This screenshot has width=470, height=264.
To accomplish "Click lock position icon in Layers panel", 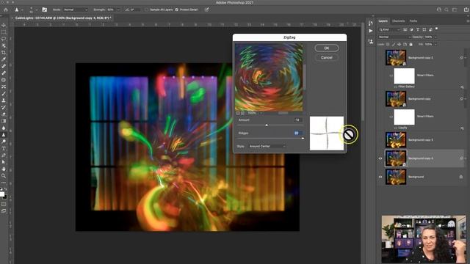I will pos(399,44).
